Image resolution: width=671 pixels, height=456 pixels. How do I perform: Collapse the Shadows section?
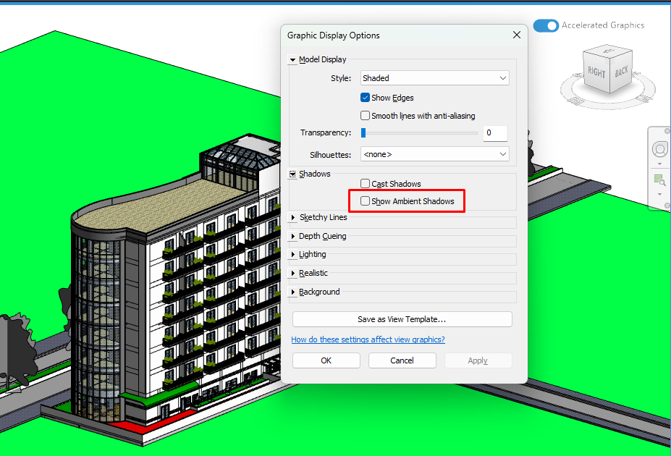pyautogui.click(x=292, y=174)
